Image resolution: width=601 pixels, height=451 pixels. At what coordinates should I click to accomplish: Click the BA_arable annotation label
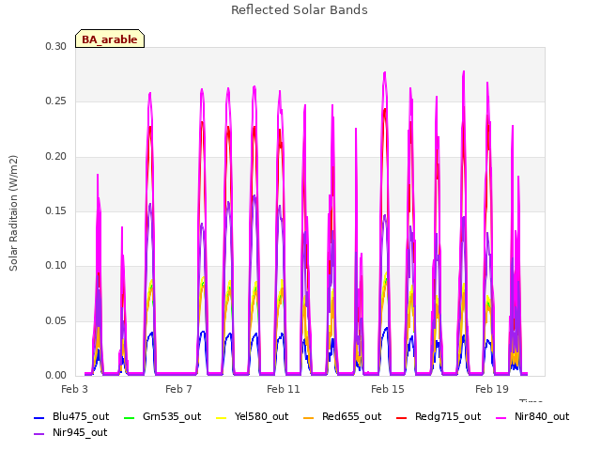point(110,39)
